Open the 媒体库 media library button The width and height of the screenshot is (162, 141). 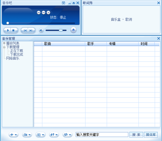click(151, 135)
